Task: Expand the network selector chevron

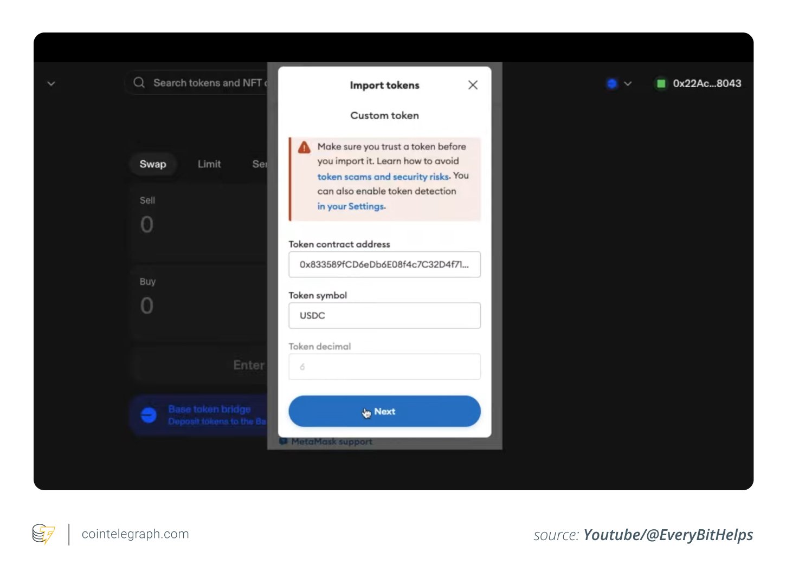Action: [x=628, y=83]
